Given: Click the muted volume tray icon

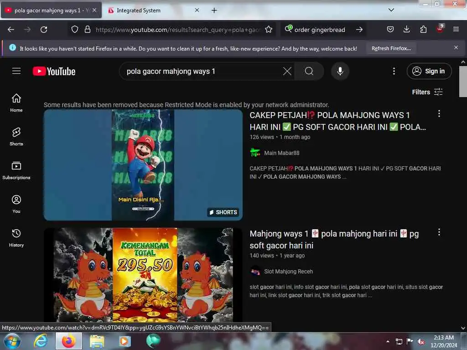Looking at the screenshot, I should tap(421, 341).
